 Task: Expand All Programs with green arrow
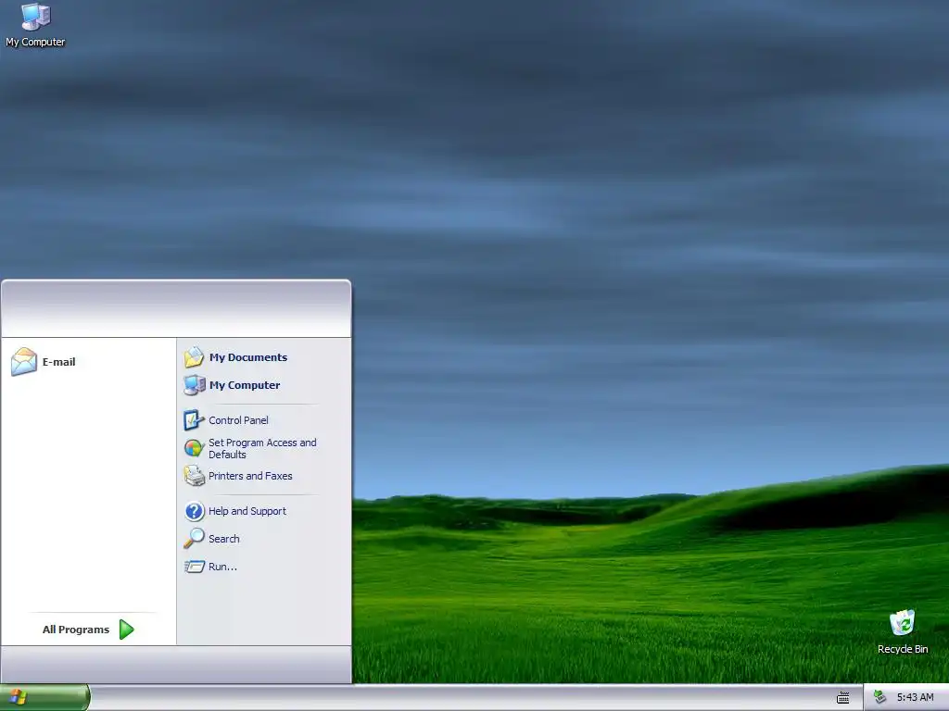coord(126,630)
